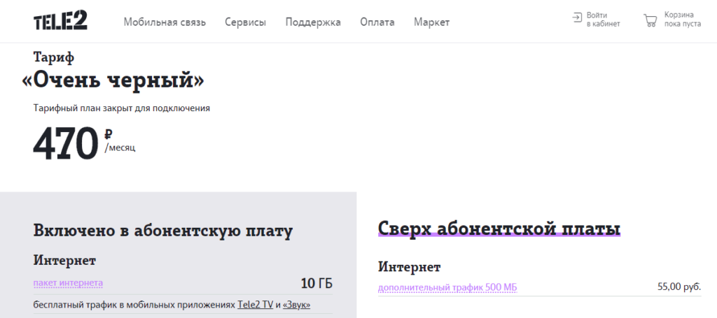
Task: Click the «Звук» app link
Action: click(x=296, y=305)
